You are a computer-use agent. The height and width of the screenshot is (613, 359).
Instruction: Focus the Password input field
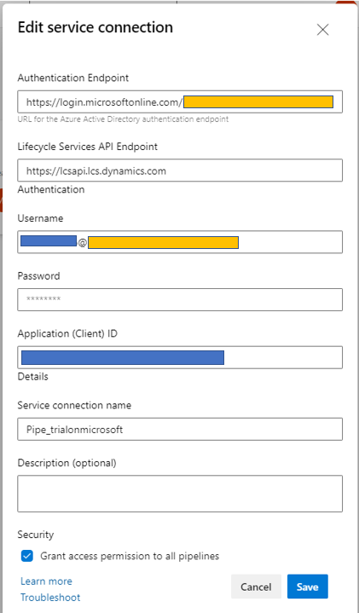[x=180, y=300]
